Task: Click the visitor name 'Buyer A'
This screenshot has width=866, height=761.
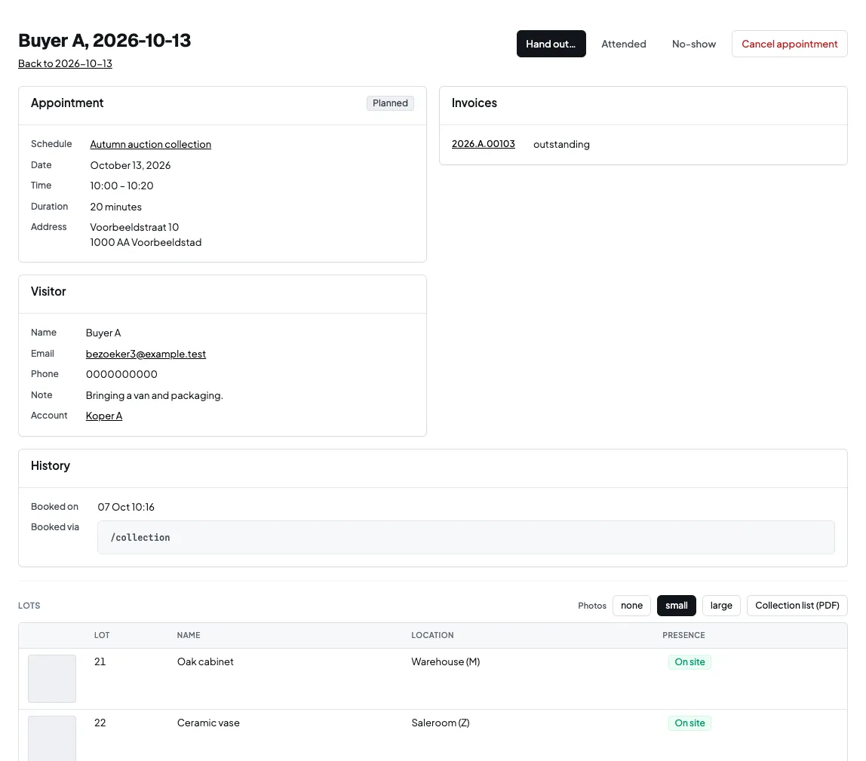Action: pos(103,333)
